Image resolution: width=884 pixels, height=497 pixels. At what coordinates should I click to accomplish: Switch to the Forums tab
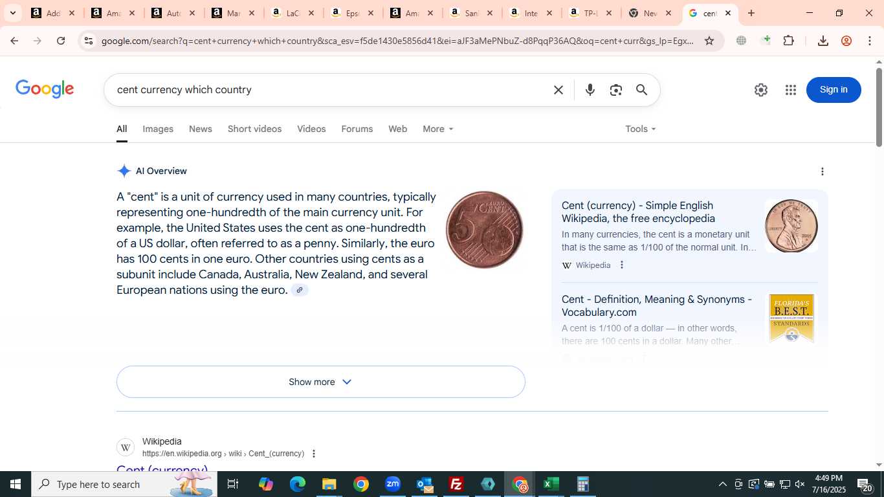357,129
